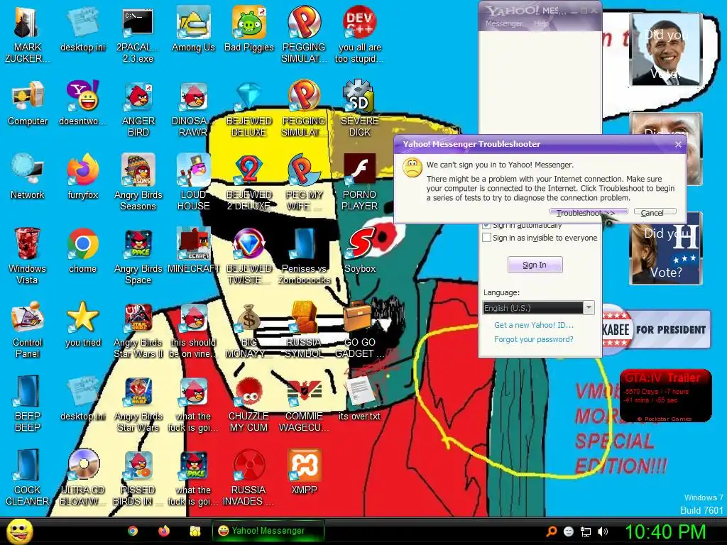Open Chrome from the taskbar
Viewport: 727px width, 545px height.
click(x=133, y=531)
